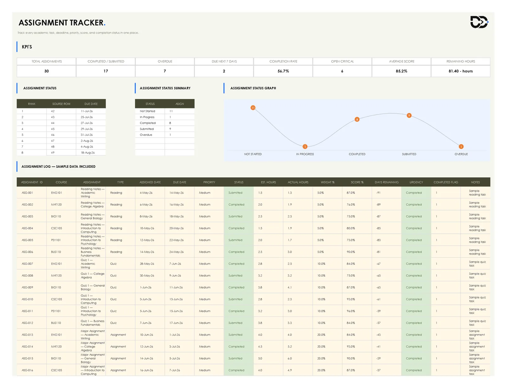Click the IN PROGRESS graph axis label

pos(305,154)
